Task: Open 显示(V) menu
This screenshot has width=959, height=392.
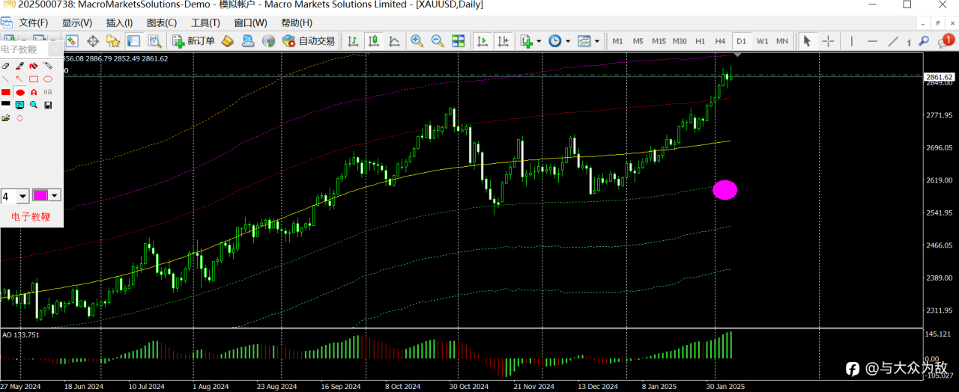Action: [77, 23]
